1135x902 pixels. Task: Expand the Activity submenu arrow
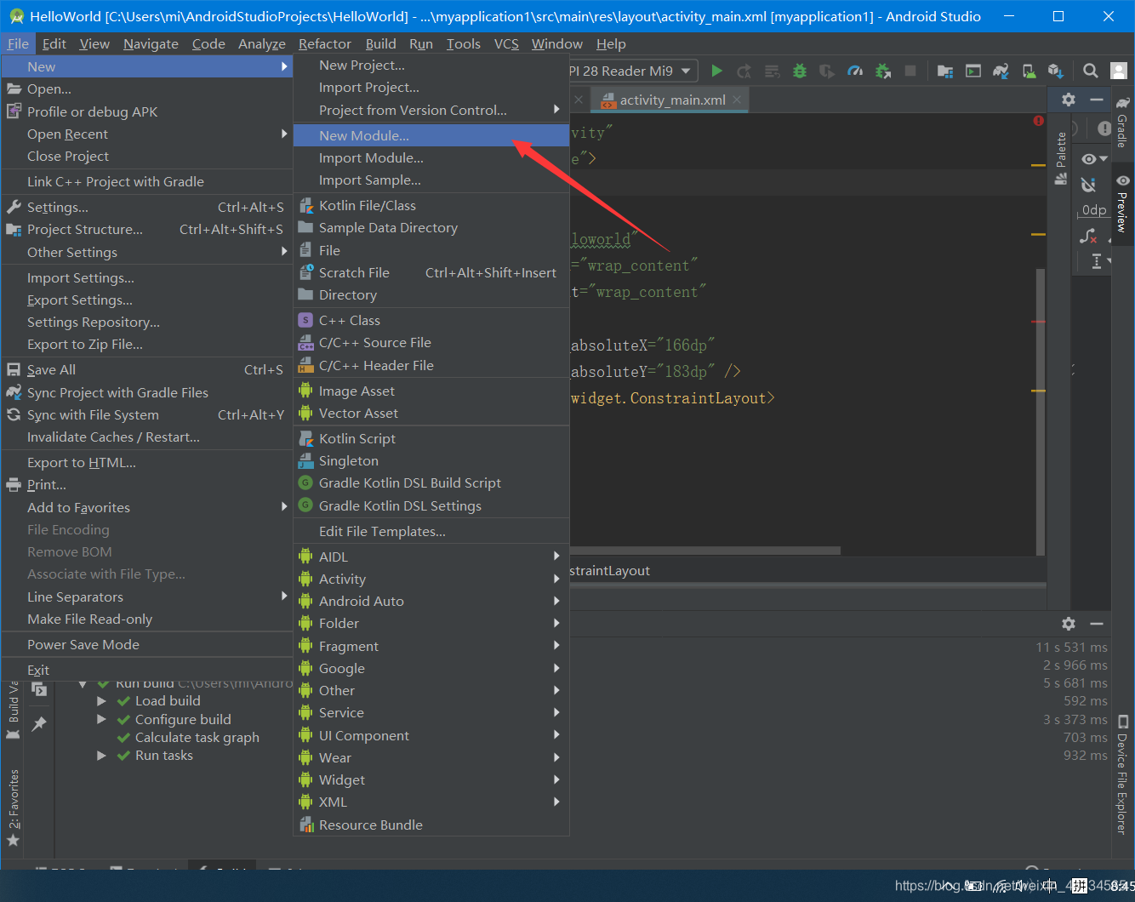[556, 579]
